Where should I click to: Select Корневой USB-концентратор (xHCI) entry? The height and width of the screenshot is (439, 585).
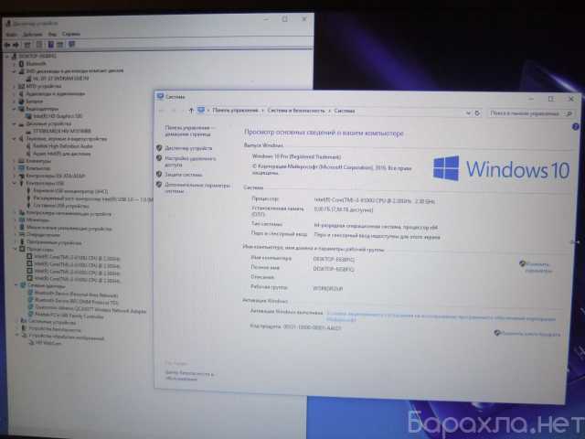[x=70, y=191]
